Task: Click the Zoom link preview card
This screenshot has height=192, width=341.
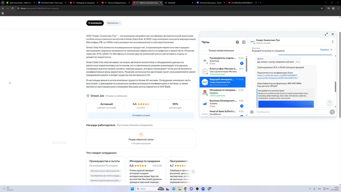Action: [286, 98]
